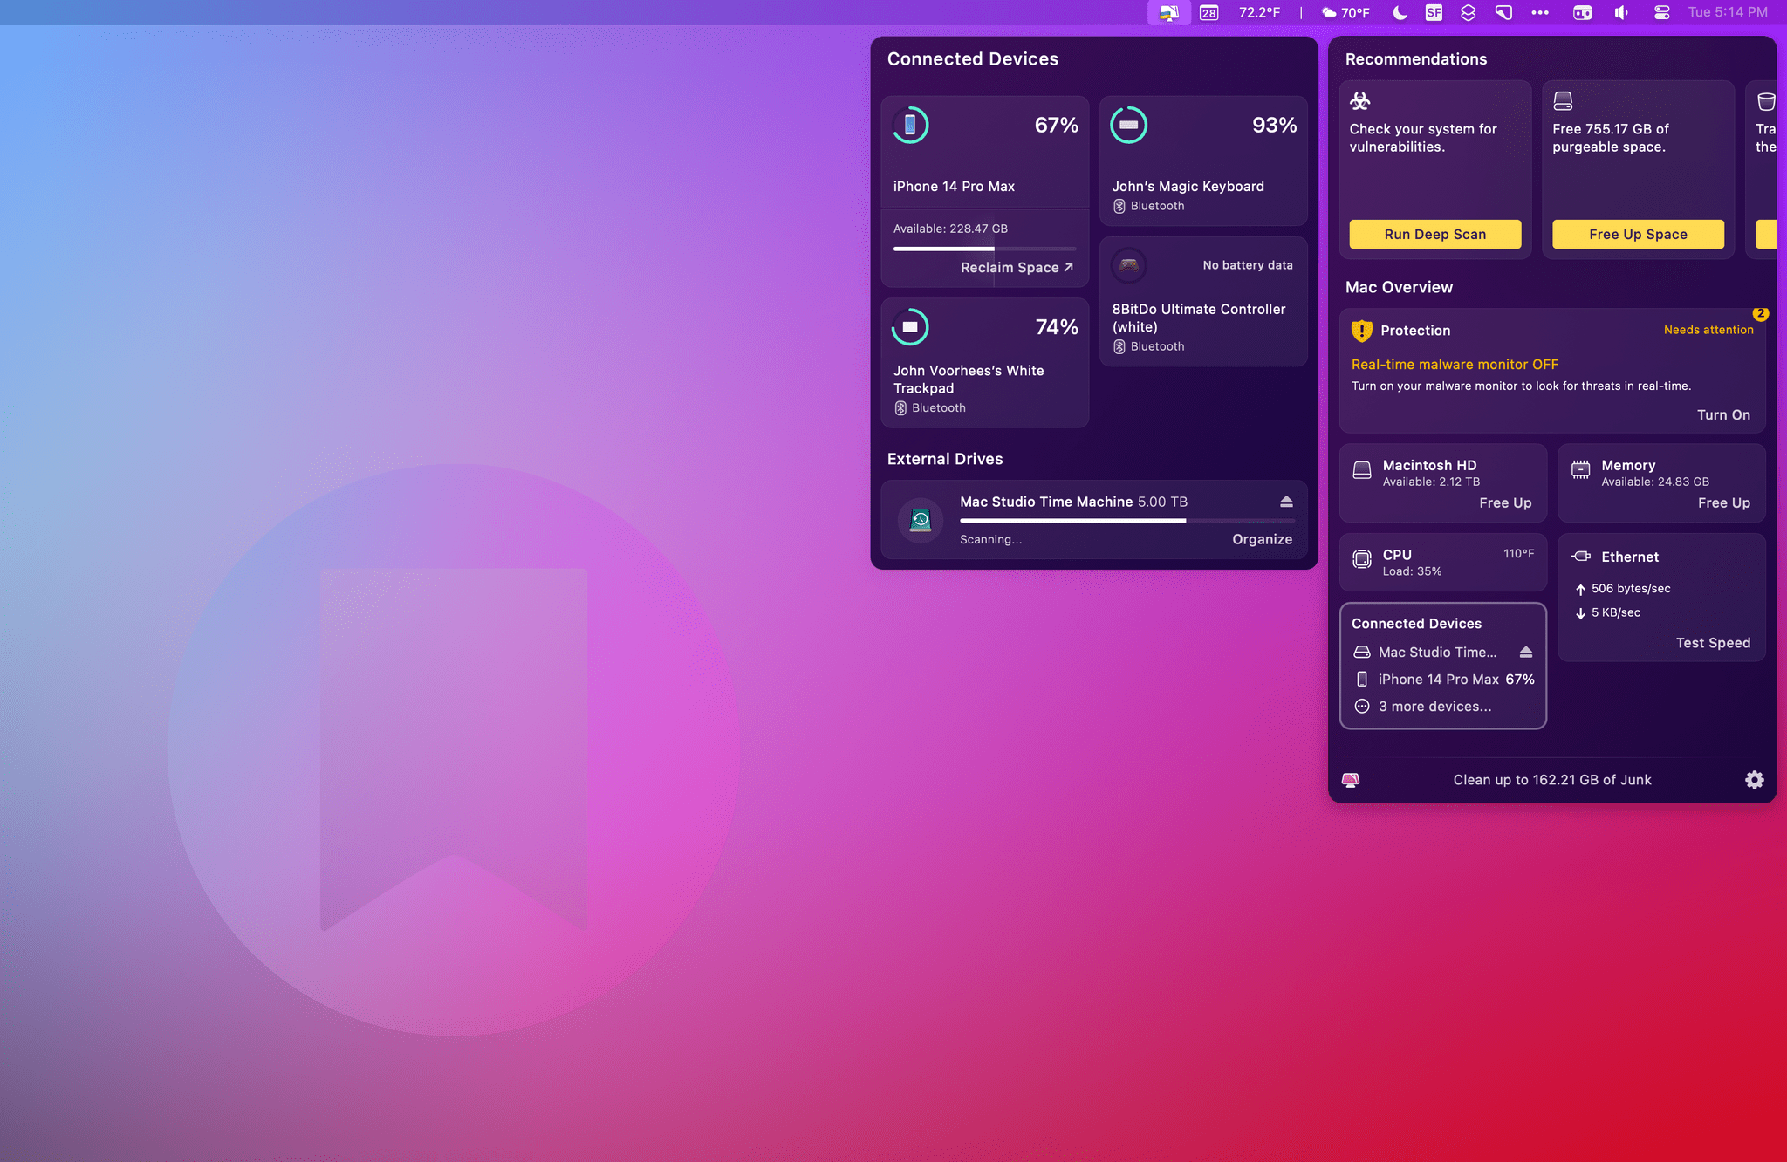
Task: Click the iPhone available storage bar
Action: pyautogui.click(x=984, y=249)
